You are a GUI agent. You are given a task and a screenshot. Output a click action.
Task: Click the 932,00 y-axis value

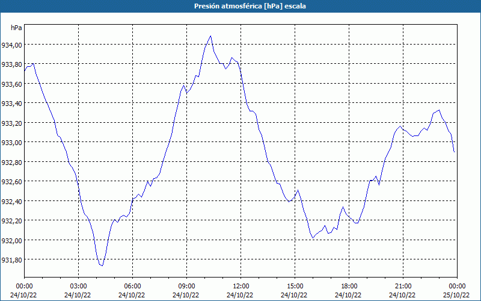11,240
